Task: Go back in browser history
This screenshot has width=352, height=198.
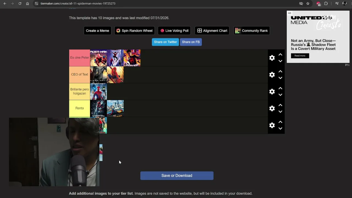Action: [x=5, y=4]
